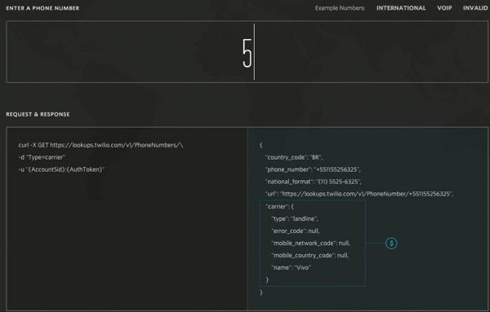Load the INTERNATIONAL example number
Viewport: 490px width, 312px height.
click(401, 8)
